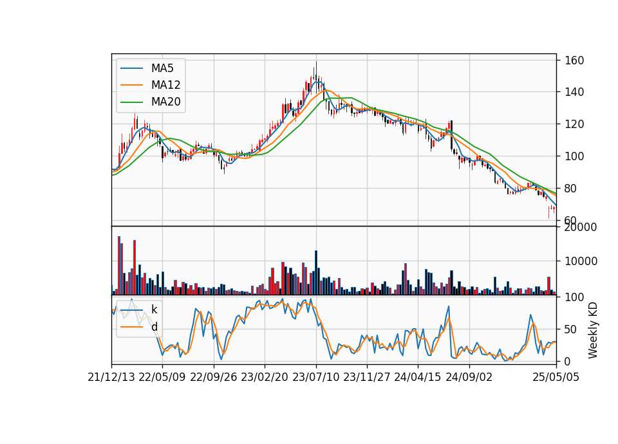
Task: Click the volume axis value 10000
Action: [x=581, y=261]
